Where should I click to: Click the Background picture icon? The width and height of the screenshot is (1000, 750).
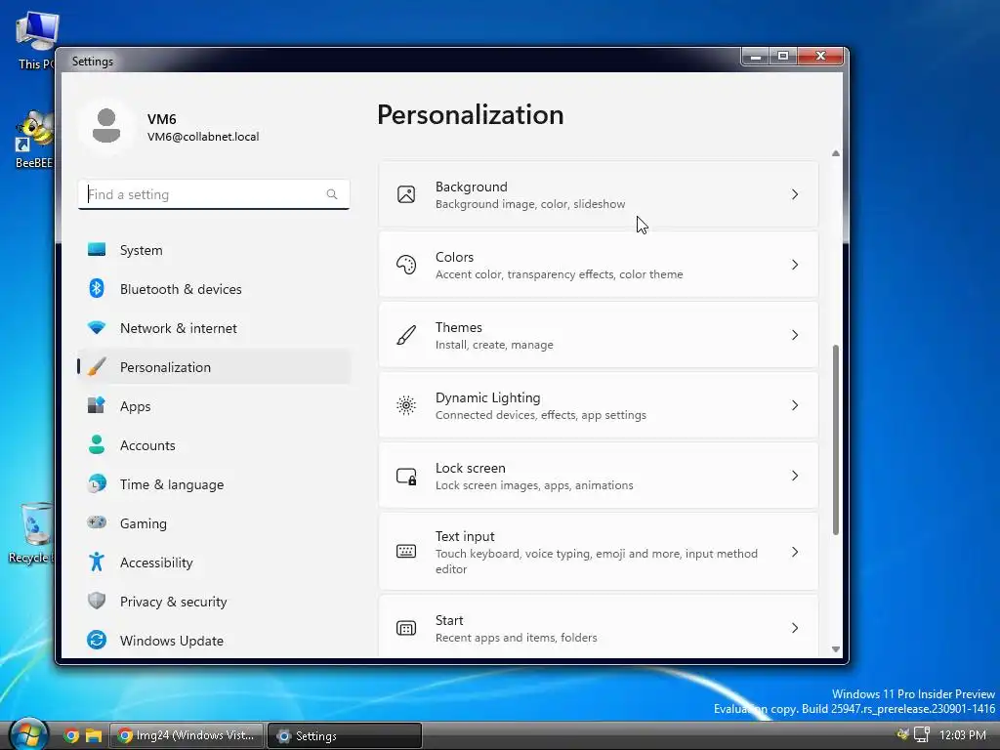[x=406, y=194]
